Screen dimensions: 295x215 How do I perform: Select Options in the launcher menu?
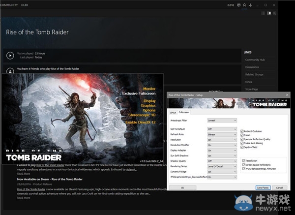tap(149, 110)
